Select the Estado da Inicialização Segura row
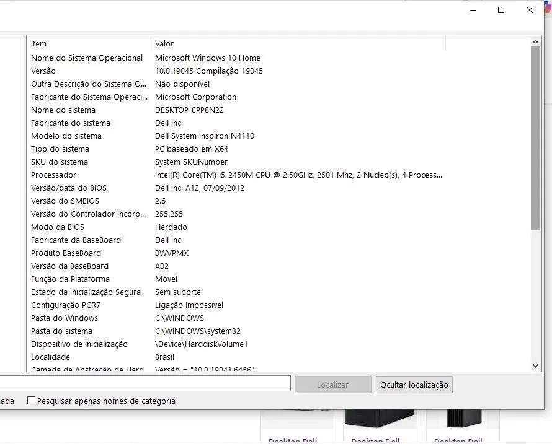Viewport: 552px width, 444px height. [236, 292]
